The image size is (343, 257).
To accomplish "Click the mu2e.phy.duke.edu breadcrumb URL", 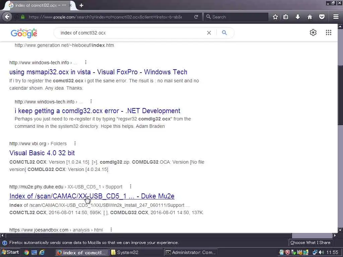I will click(66, 187).
